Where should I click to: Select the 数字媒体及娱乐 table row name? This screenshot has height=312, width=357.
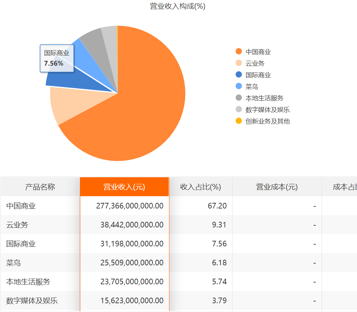pyautogui.click(x=32, y=301)
